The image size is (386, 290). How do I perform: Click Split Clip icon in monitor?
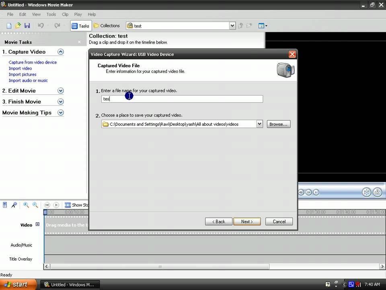pyautogui.click(x=366, y=192)
